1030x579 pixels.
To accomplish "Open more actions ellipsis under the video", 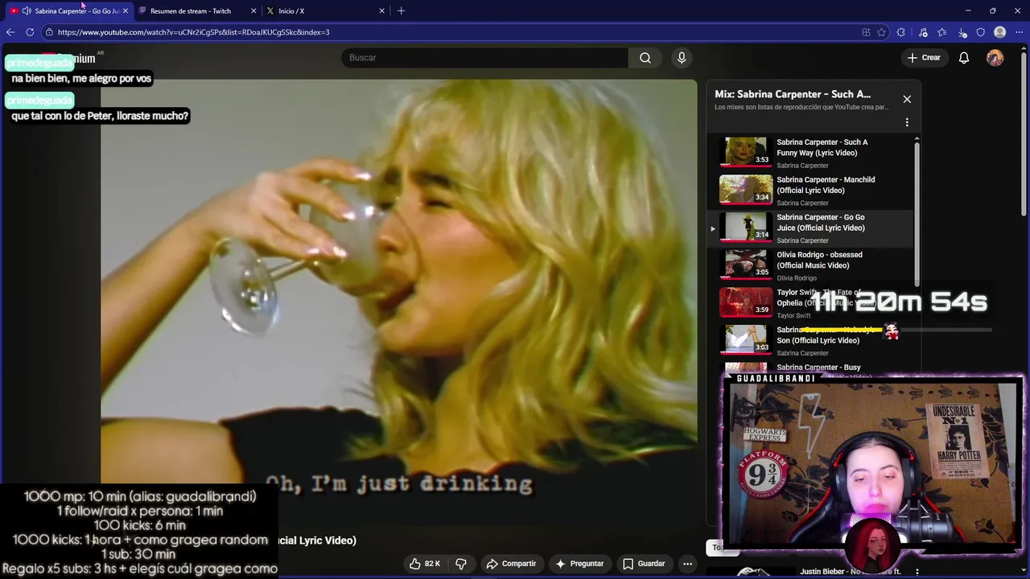I will (x=687, y=564).
